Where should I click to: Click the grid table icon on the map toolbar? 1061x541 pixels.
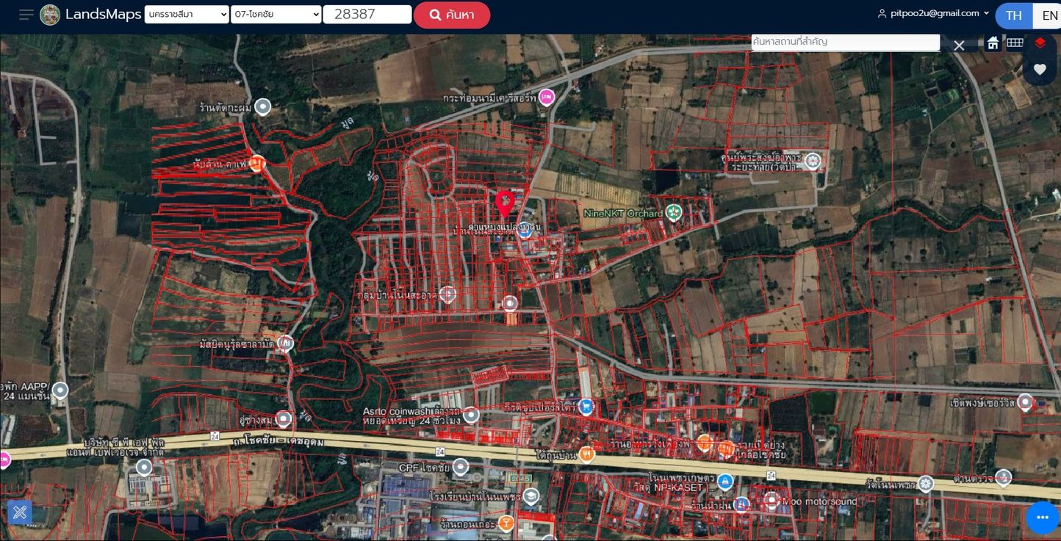click(x=1015, y=43)
